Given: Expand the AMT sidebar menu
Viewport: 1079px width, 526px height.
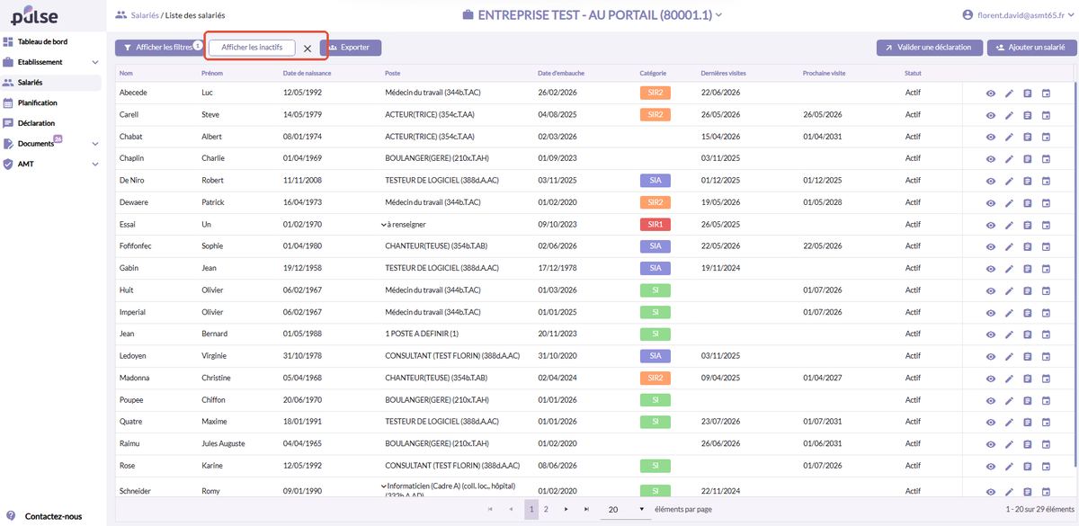Looking at the screenshot, I should pyautogui.click(x=95, y=165).
